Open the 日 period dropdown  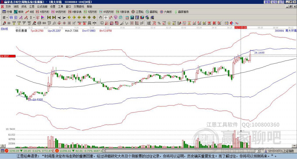(x=5, y=17)
